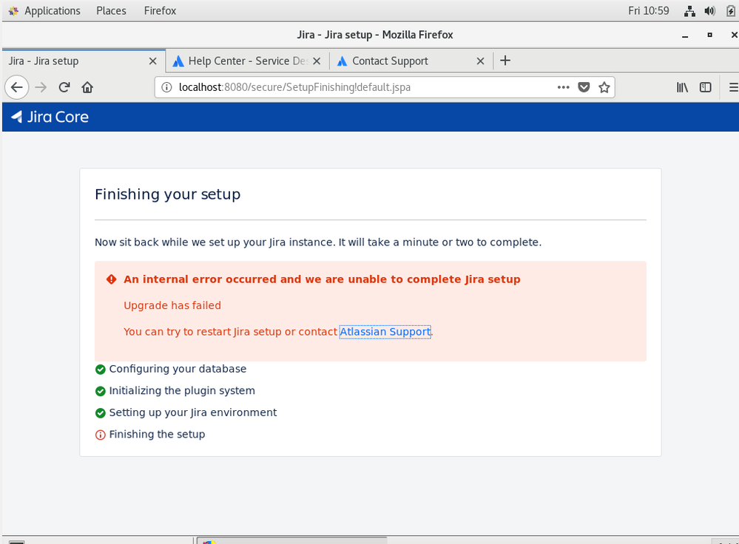The height and width of the screenshot is (544, 739).
Task: Click green check beside Initializing the plugin system
Action: pos(100,391)
